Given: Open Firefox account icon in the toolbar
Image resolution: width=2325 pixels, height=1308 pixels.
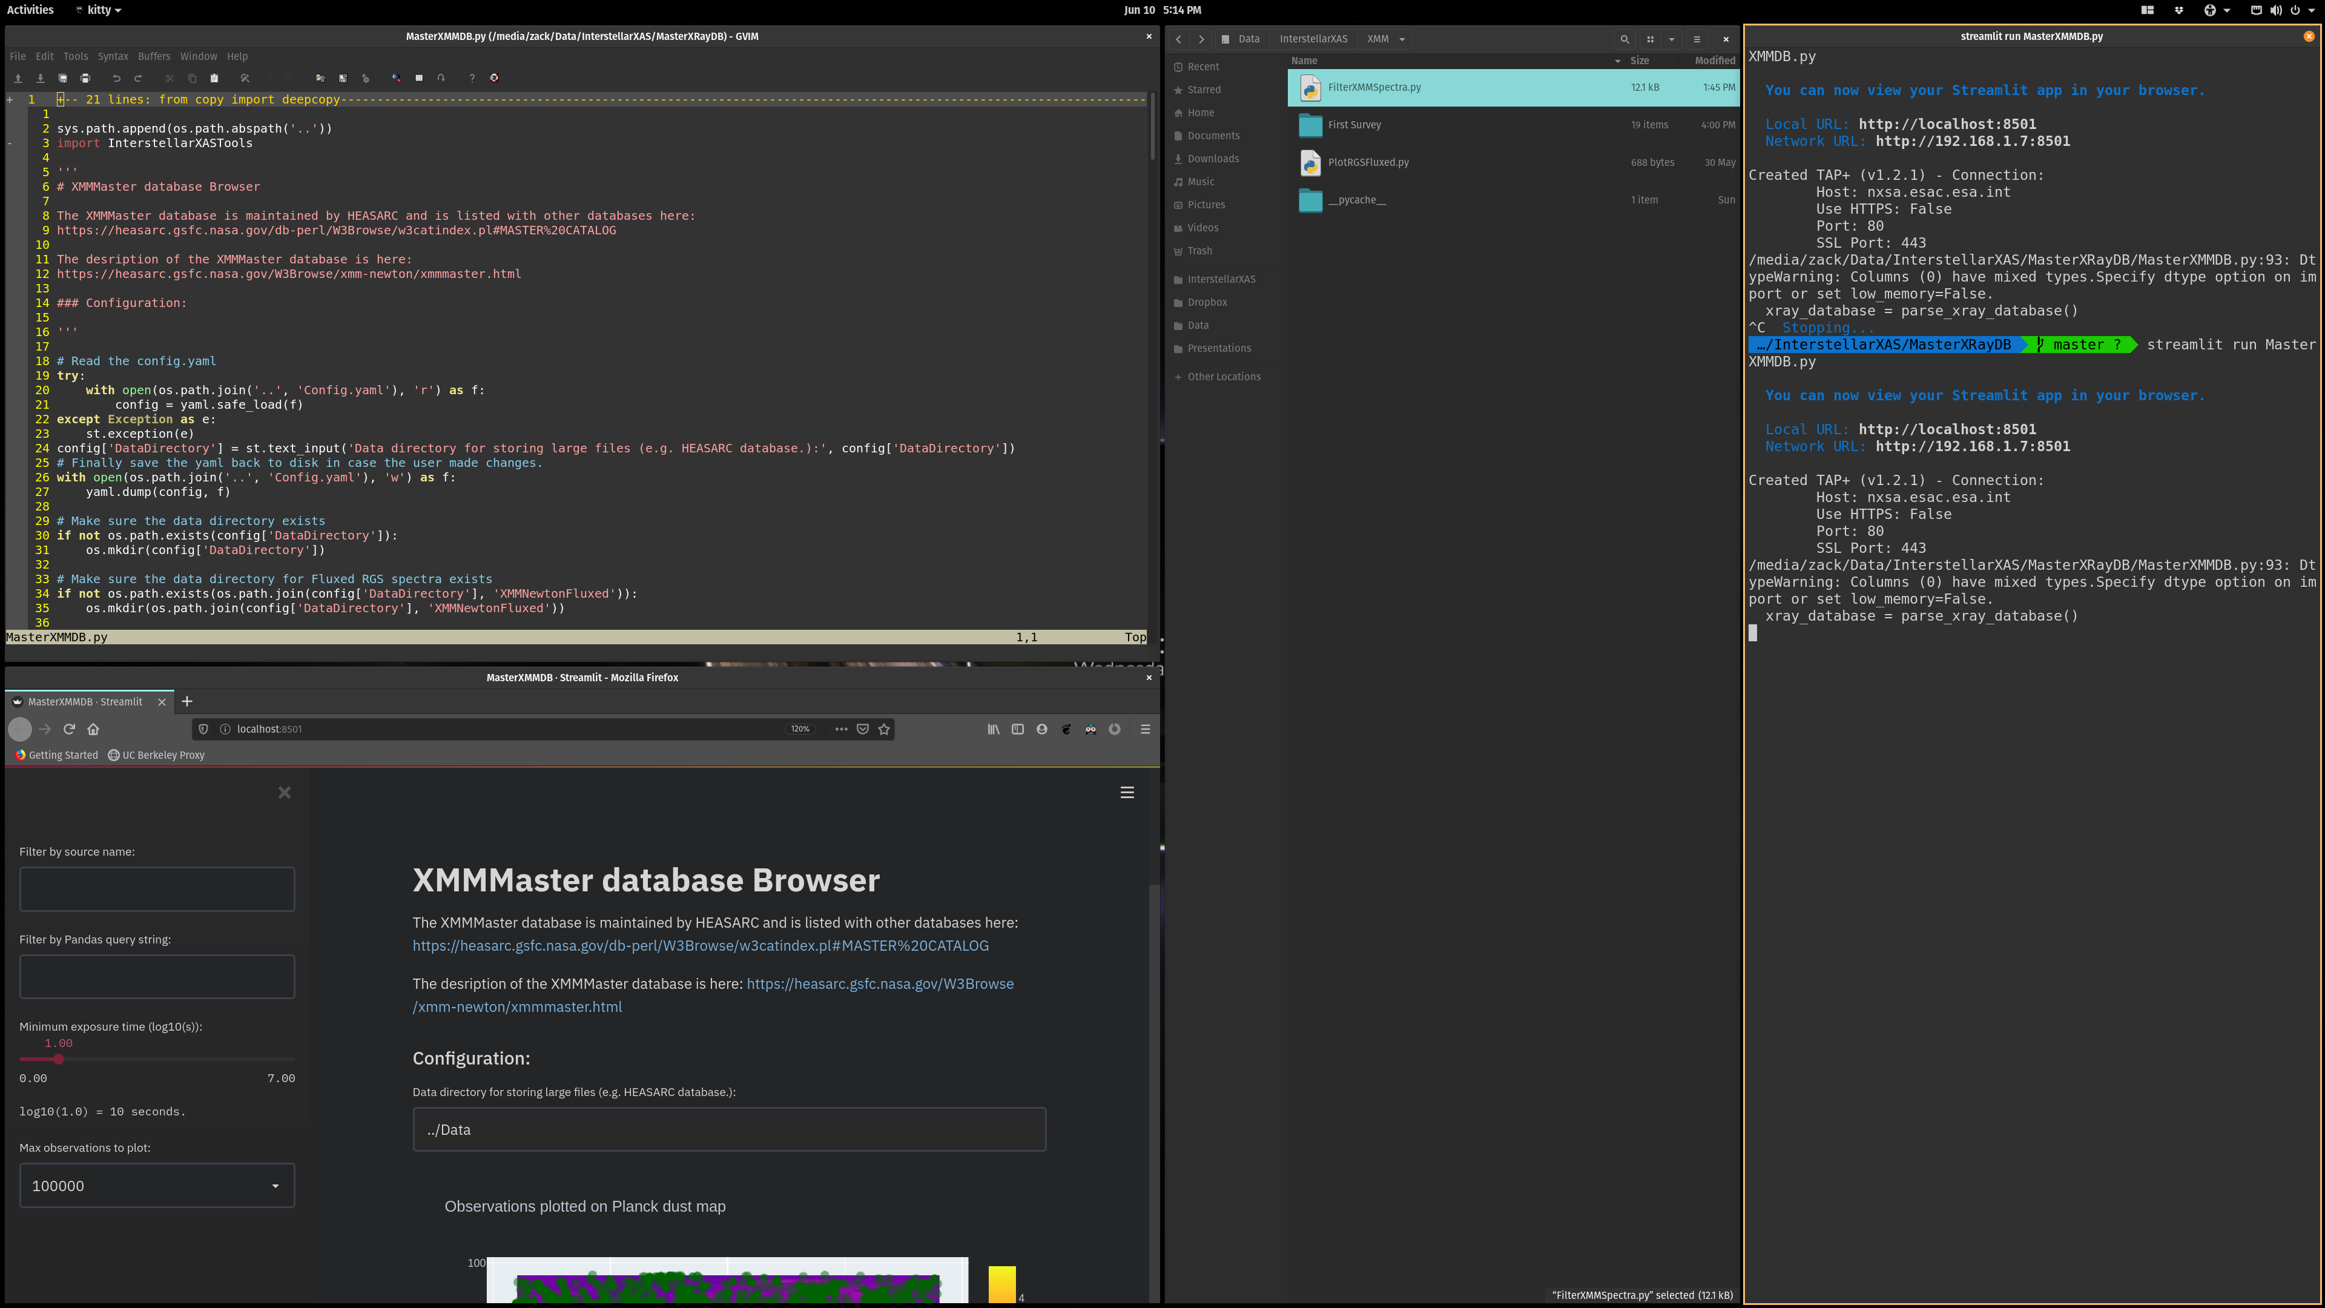Looking at the screenshot, I should click(1041, 728).
